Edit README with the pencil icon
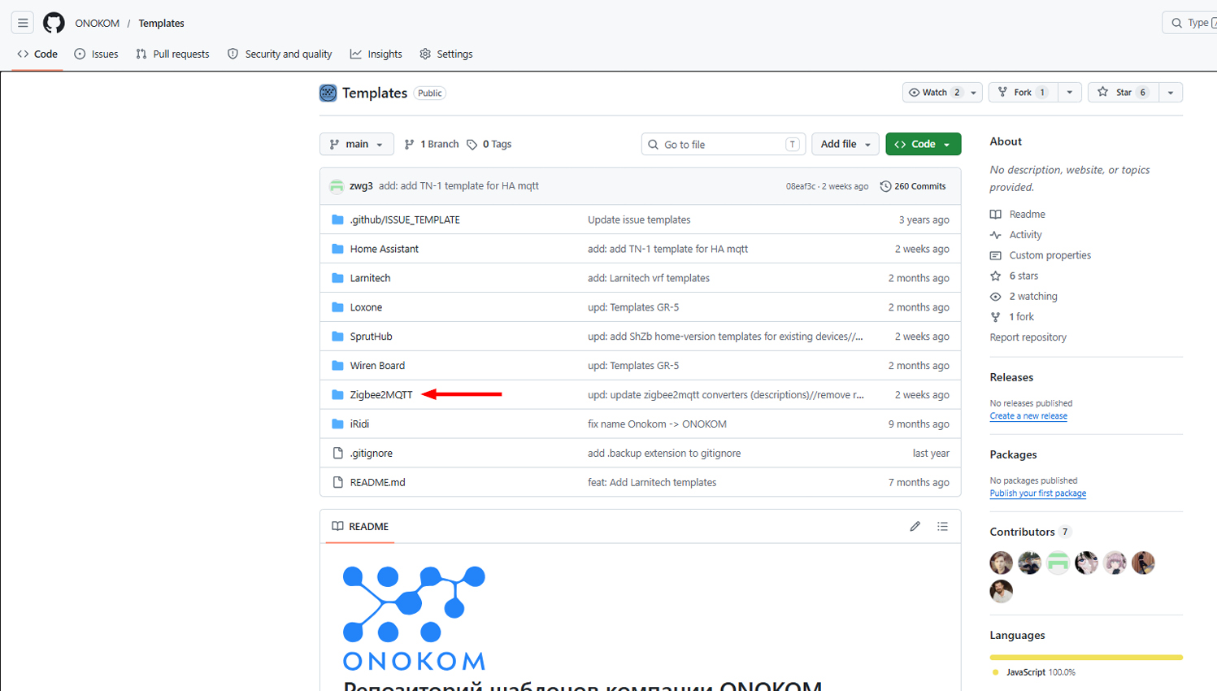The image size is (1217, 691). click(915, 527)
